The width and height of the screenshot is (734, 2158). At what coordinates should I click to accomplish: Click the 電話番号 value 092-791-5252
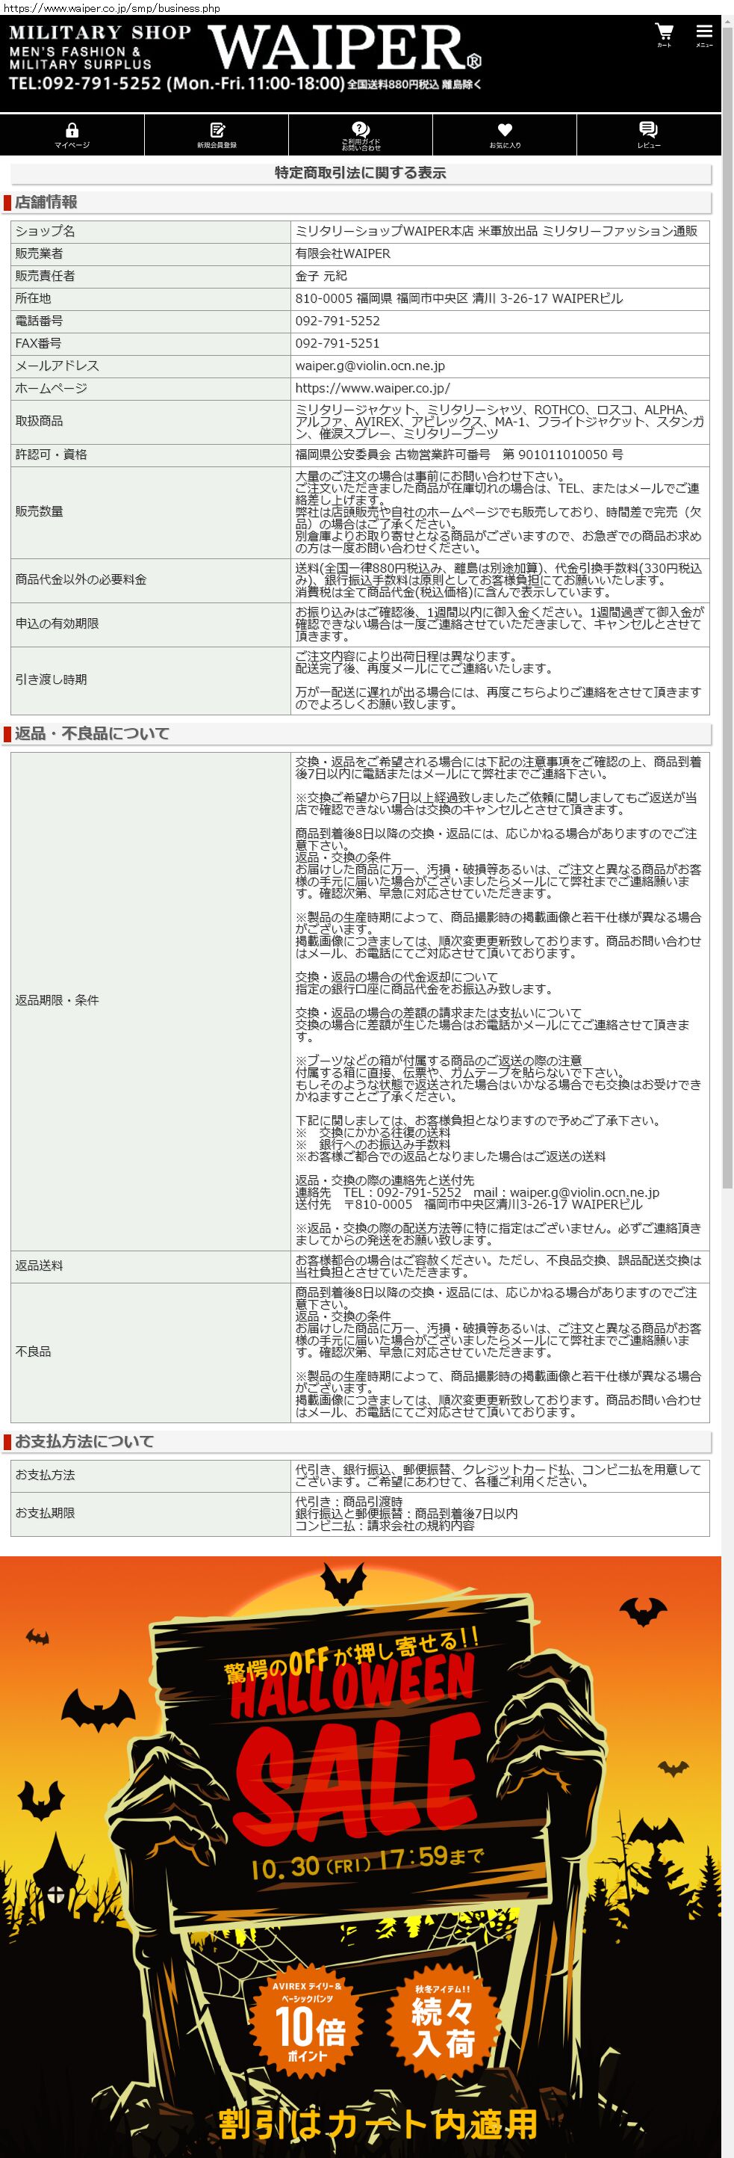pyautogui.click(x=338, y=321)
